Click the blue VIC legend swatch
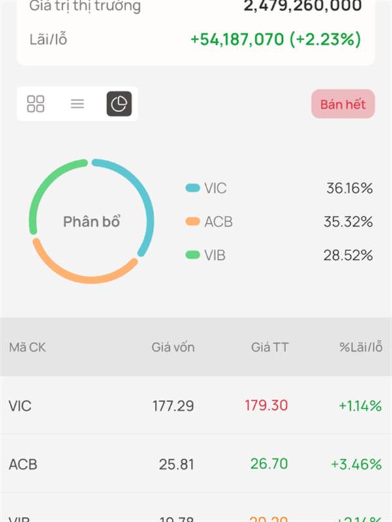The height and width of the screenshot is (522, 392). (x=193, y=188)
